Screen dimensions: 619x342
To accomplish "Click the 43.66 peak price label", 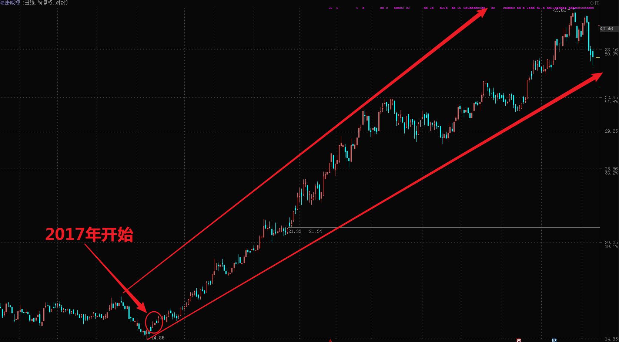I will click(560, 10).
